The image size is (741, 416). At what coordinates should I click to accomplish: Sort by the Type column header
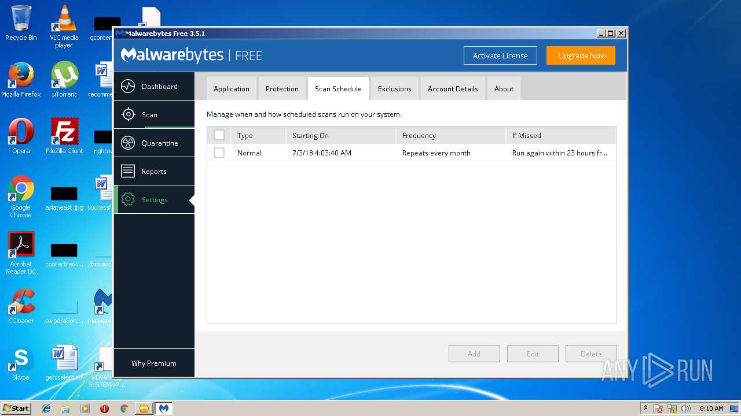point(258,136)
